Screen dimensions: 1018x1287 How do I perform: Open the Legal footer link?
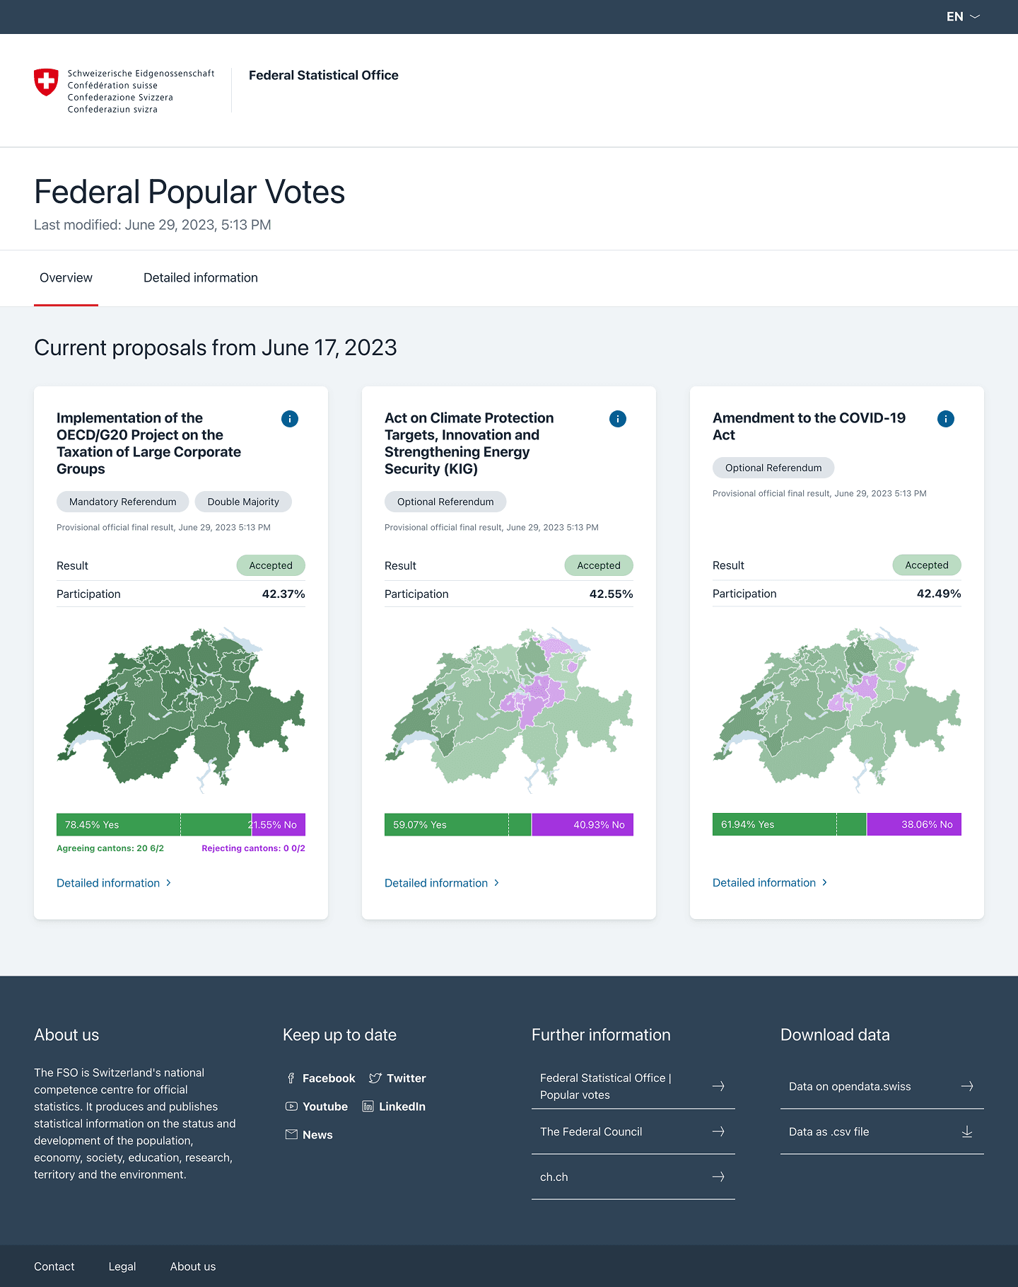(x=122, y=1266)
